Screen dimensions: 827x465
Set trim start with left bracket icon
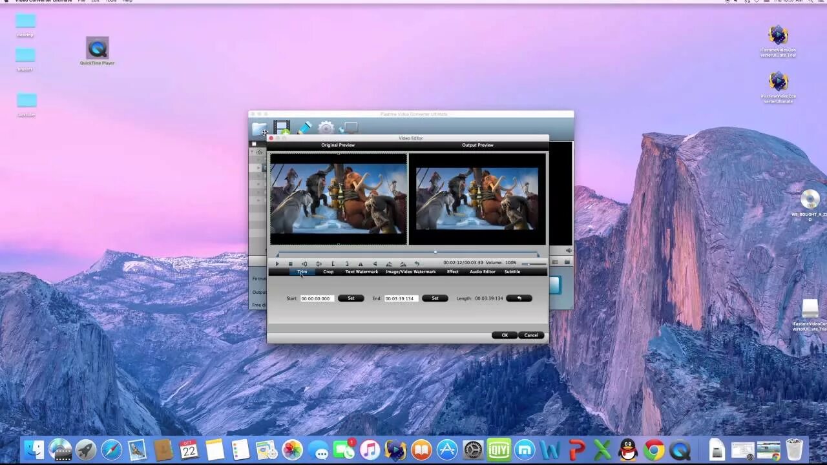pos(333,263)
